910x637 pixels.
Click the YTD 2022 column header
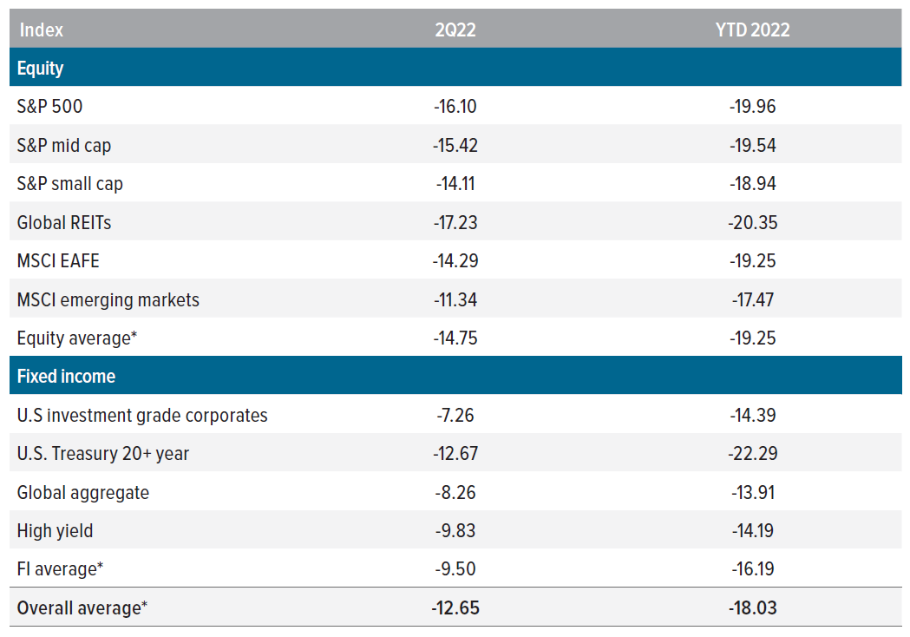coord(752,30)
